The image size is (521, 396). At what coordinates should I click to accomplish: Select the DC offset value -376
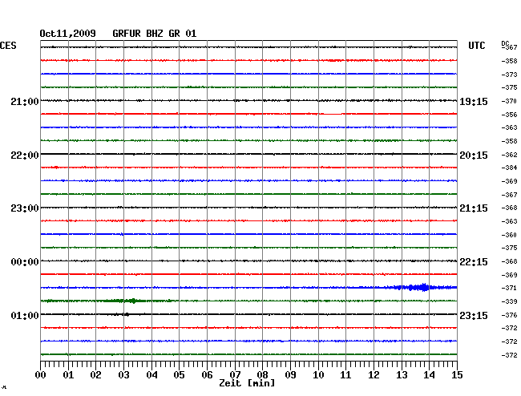pyautogui.click(x=509, y=315)
